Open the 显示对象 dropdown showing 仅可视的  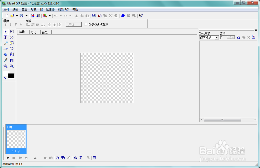click(217, 37)
